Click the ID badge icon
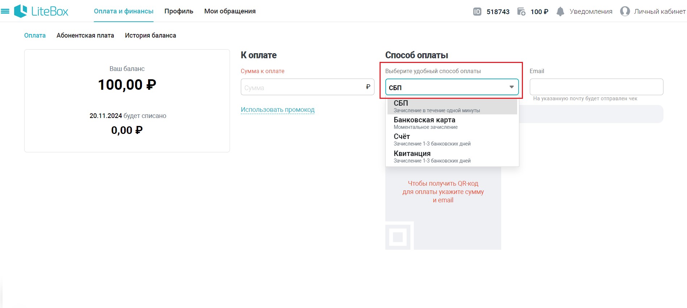687x308 pixels. click(477, 12)
